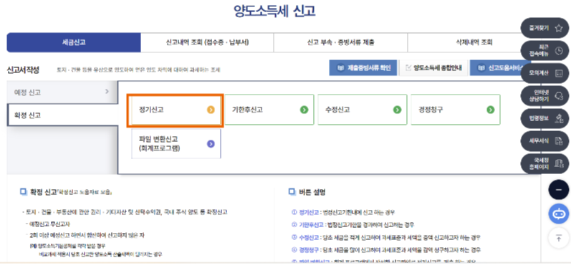The image size is (571, 278).
Task: Click the 경정청구 explanation line
Action: (386, 250)
